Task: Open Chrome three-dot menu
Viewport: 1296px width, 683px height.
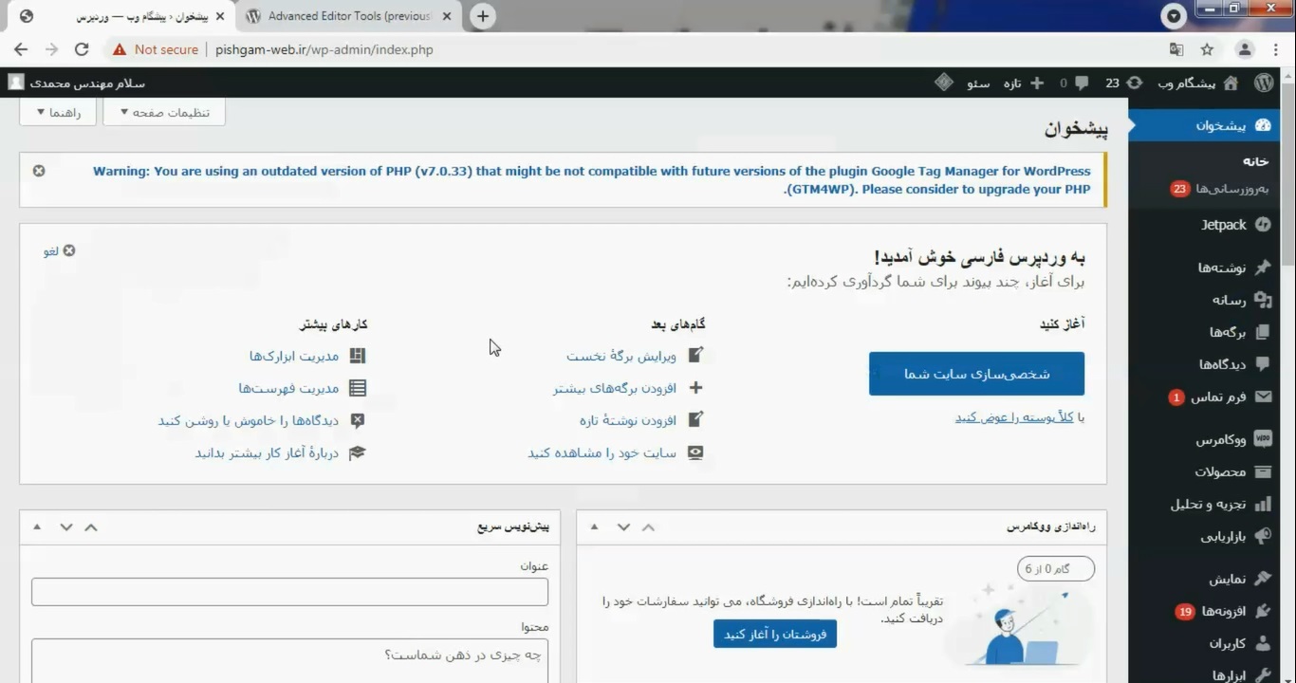Action: [1276, 49]
